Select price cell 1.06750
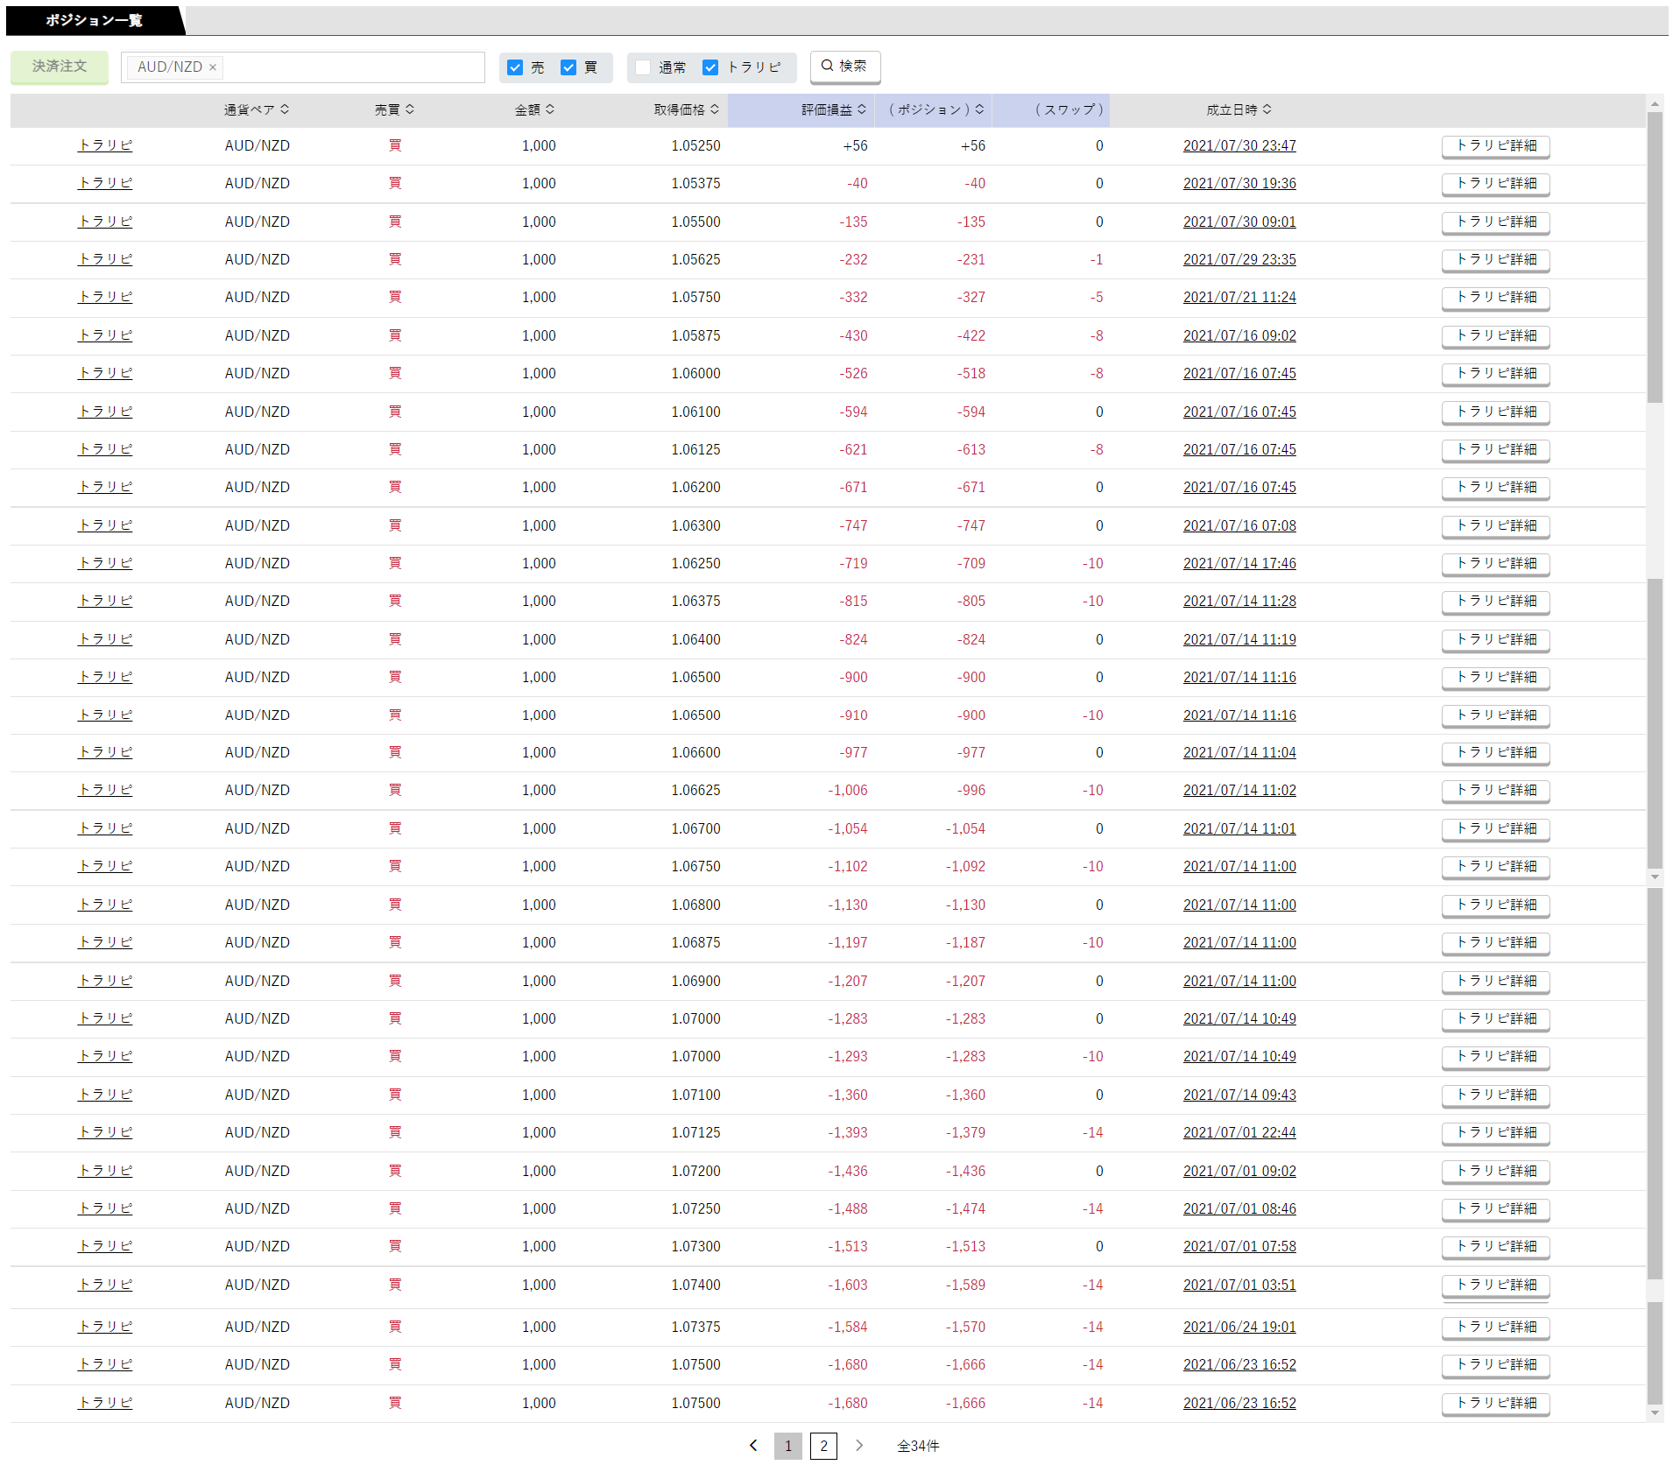 pyautogui.click(x=695, y=866)
